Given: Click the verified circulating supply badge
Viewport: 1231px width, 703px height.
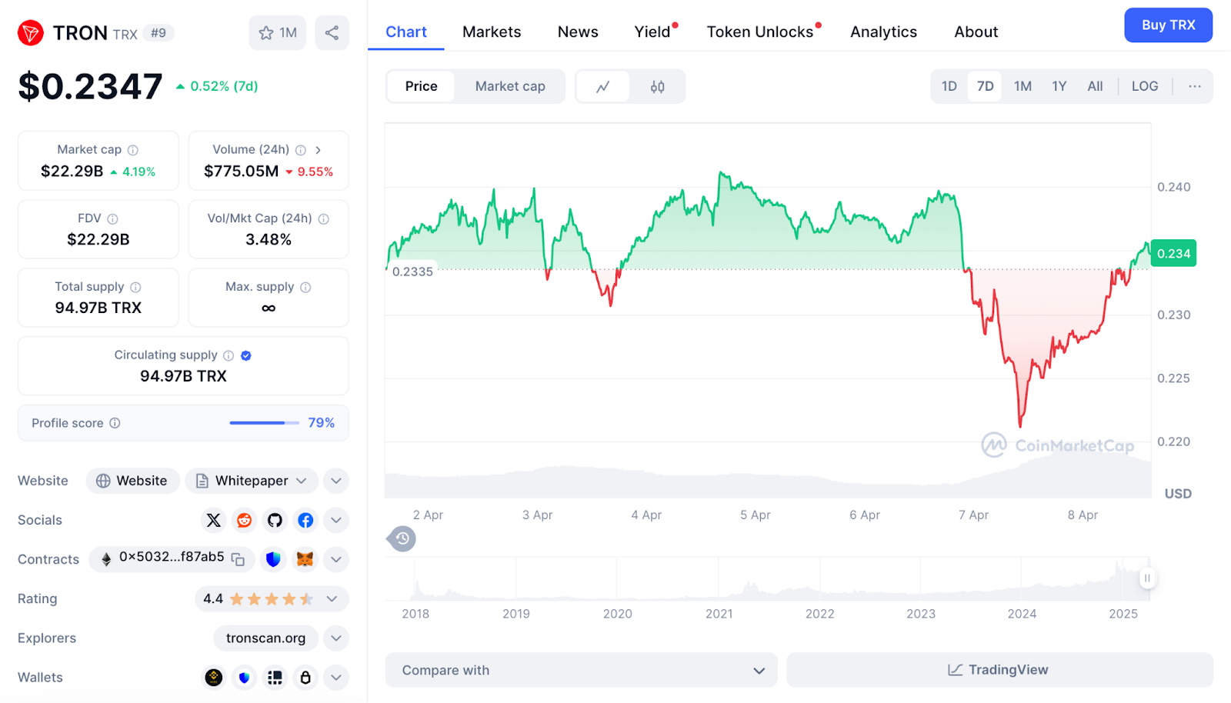Looking at the screenshot, I should pos(246,355).
